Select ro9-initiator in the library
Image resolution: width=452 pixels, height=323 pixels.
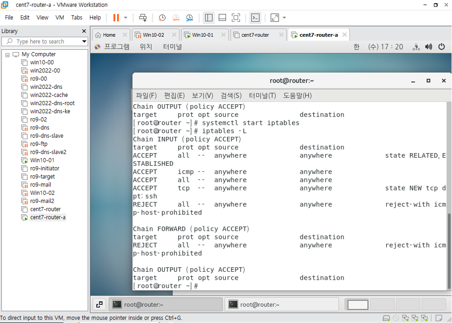click(45, 168)
